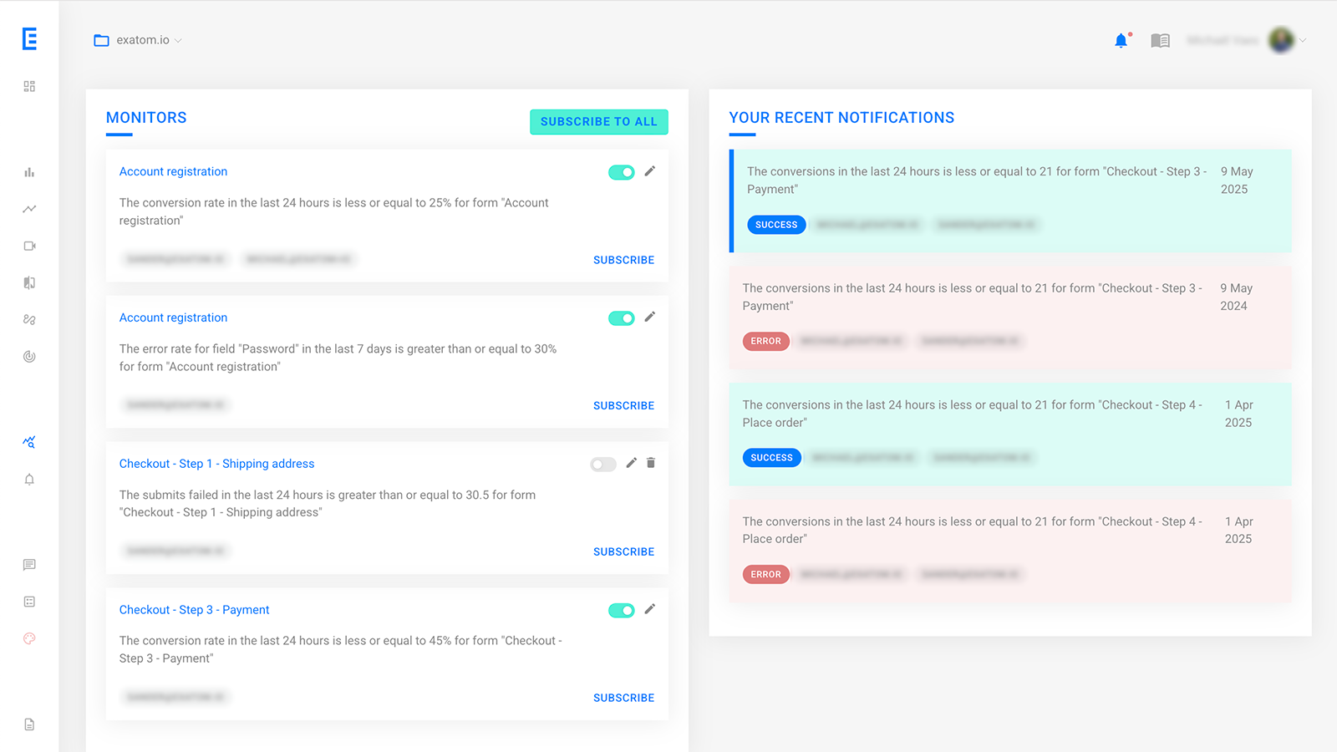The width and height of the screenshot is (1337, 752).
Task: Disable the Checkout Step 3 Payment monitor
Action: (x=621, y=610)
